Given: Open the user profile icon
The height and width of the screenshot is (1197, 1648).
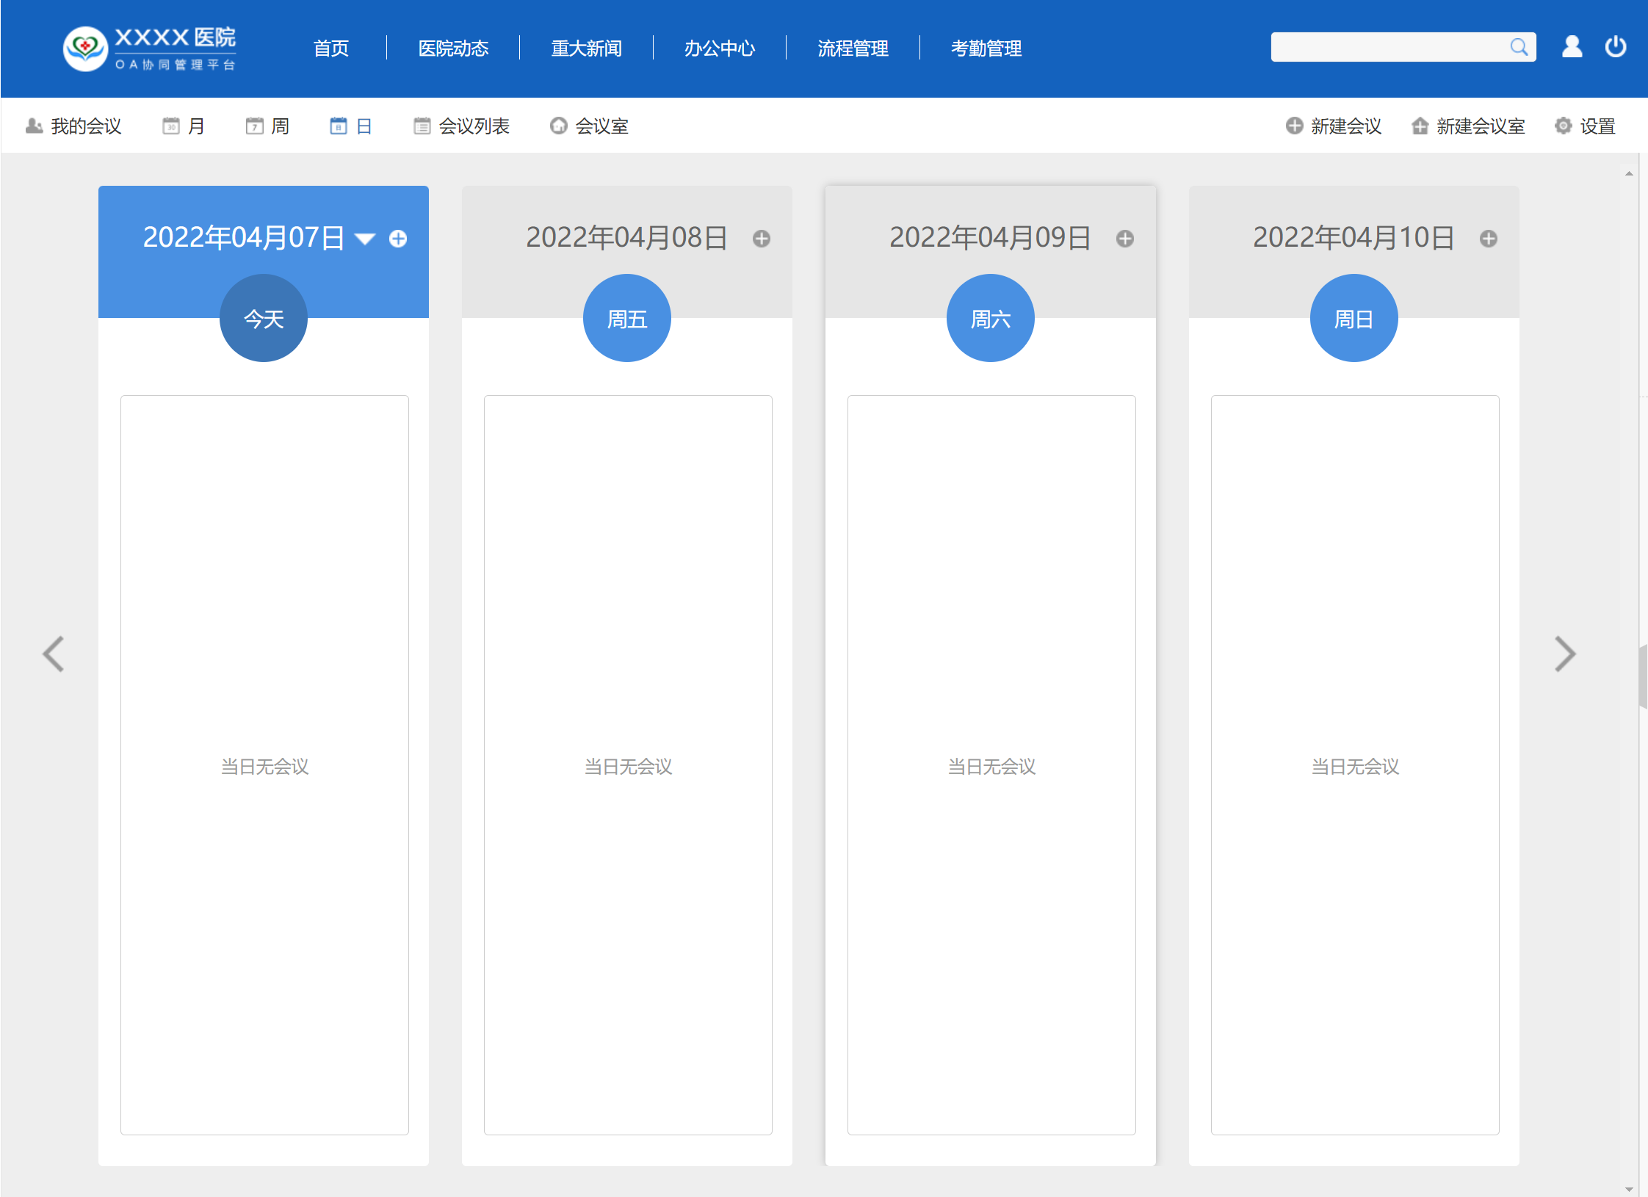Looking at the screenshot, I should click(x=1572, y=47).
